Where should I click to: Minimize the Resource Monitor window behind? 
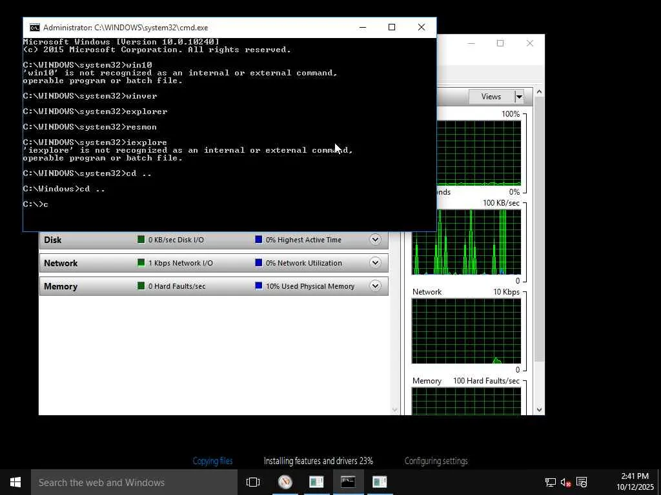pos(471,43)
